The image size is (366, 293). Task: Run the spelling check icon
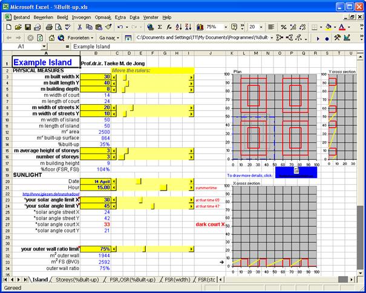[68, 27]
